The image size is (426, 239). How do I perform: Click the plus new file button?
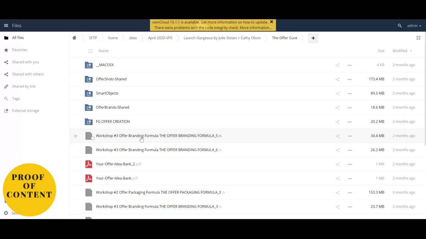313,38
